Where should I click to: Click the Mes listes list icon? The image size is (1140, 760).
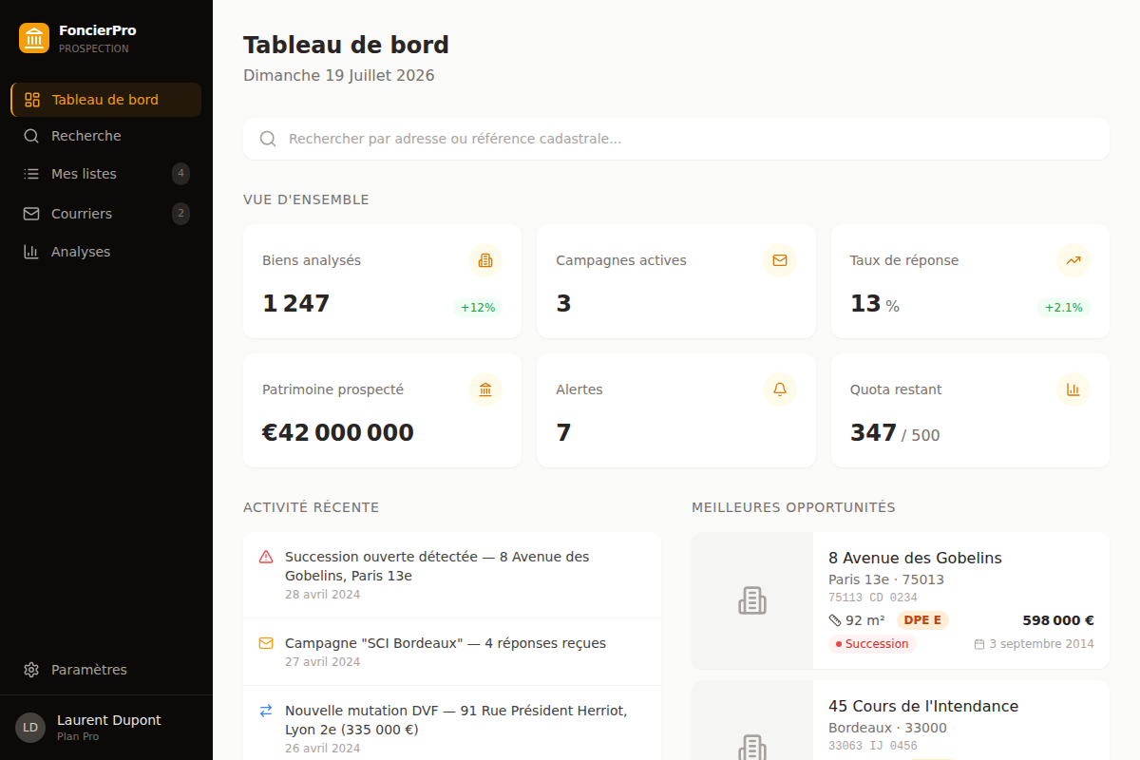click(x=31, y=174)
